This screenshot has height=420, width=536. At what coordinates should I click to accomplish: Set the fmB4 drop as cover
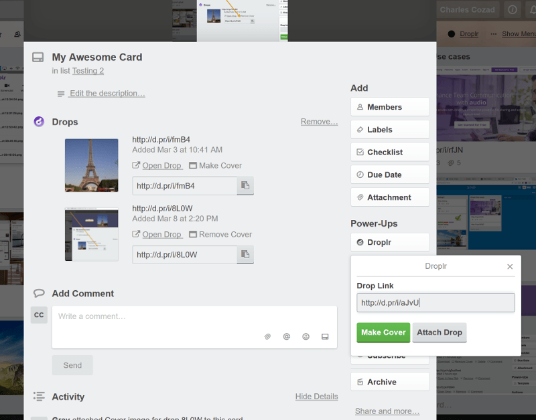[x=215, y=166]
